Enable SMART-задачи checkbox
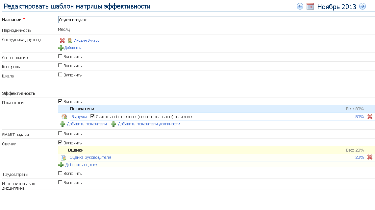This screenshot has width=375, height=210. coord(60,134)
